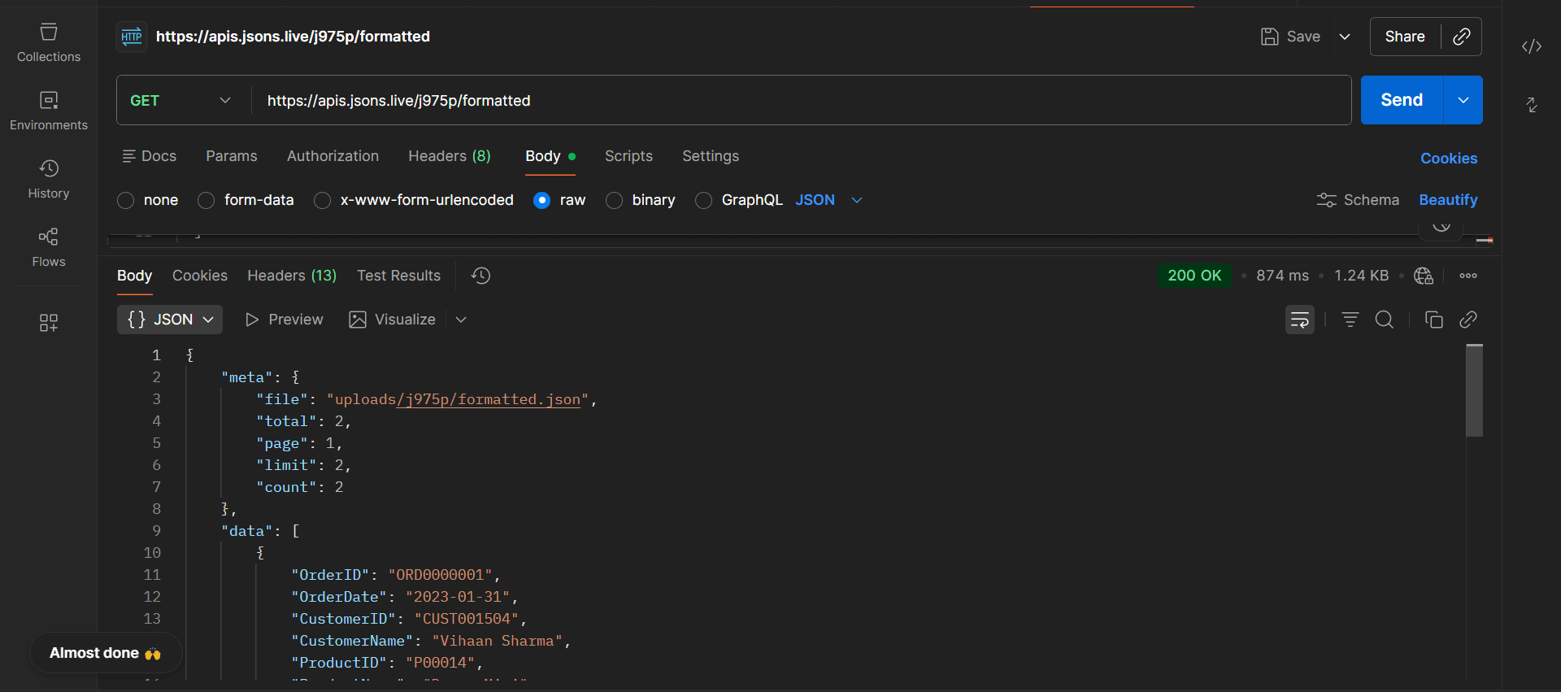The height and width of the screenshot is (692, 1561).
Task: Click the response vertical scrollbar thumb
Action: point(1475,390)
